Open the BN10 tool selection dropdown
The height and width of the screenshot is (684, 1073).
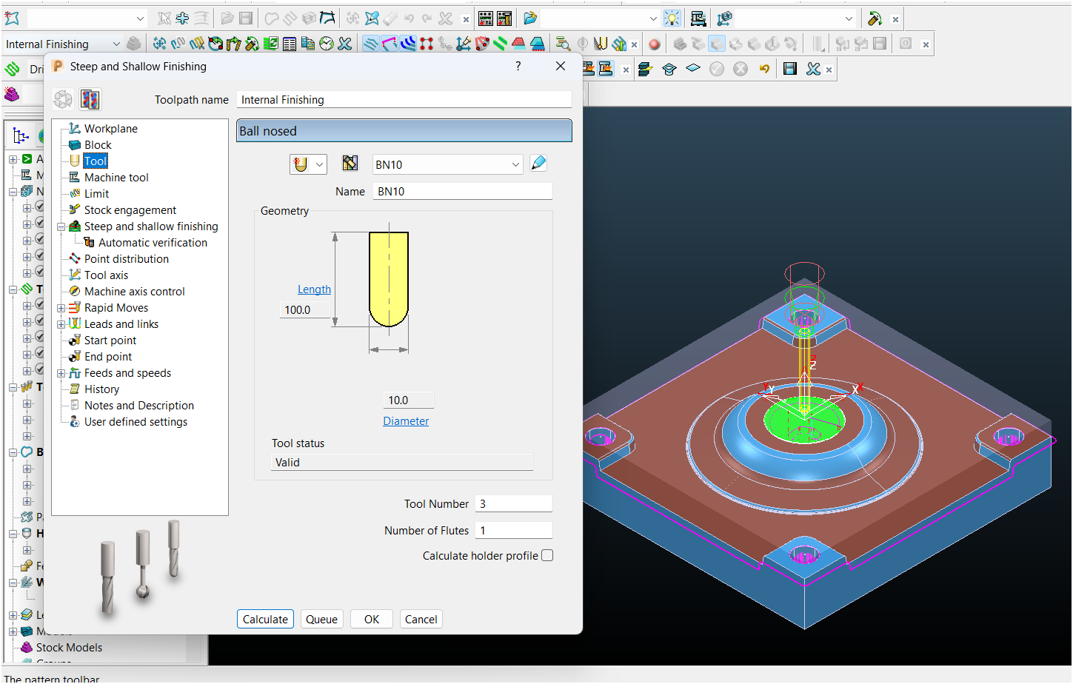click(515, 164)
